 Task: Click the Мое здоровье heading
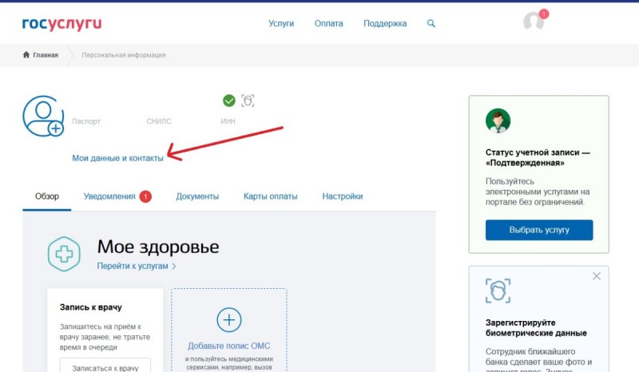coord(158,247)
